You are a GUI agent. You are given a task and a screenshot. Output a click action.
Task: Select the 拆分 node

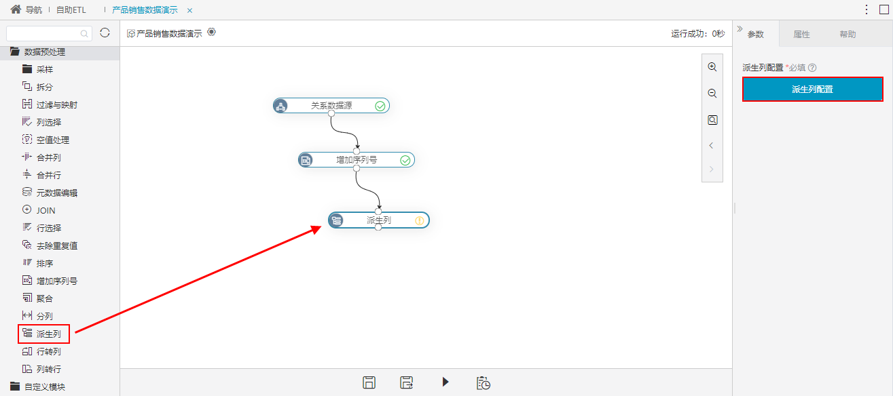click(38, 87)
